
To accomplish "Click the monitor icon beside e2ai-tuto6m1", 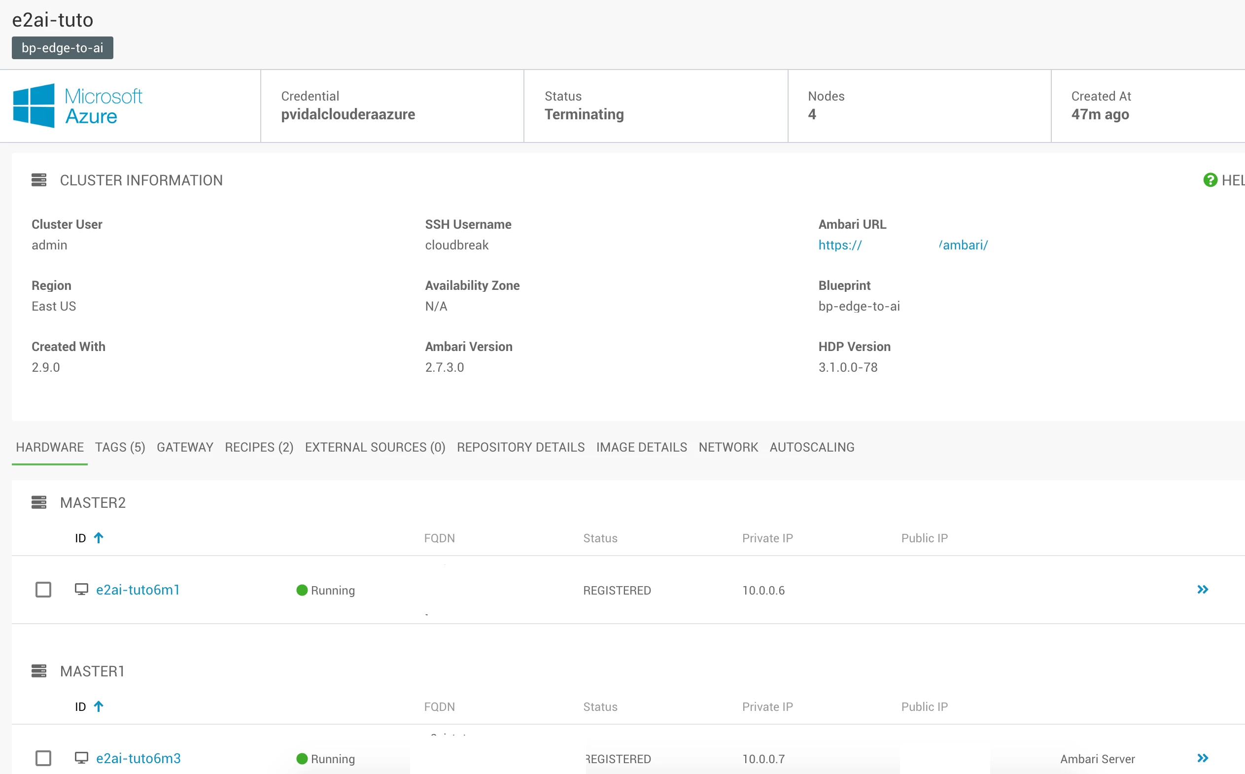I will click(81, 590).
